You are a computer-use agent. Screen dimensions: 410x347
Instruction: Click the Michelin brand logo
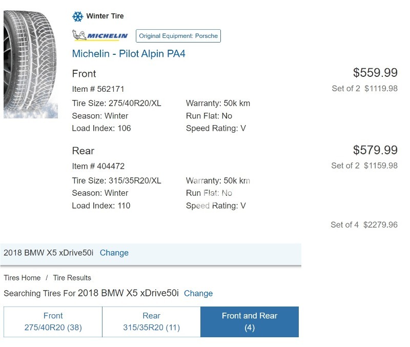pyautogui.click(x=100, y=36)
